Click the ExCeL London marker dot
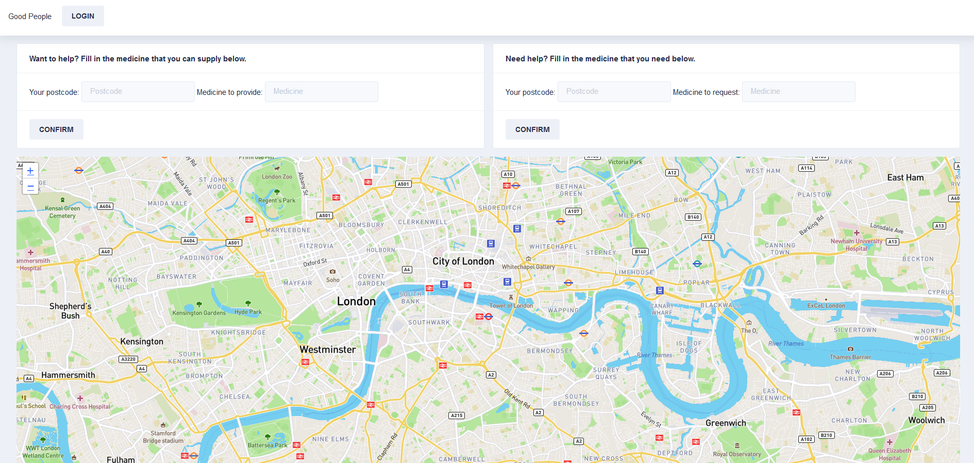This screenshot has height=463, width=974. tap(826, 300)
